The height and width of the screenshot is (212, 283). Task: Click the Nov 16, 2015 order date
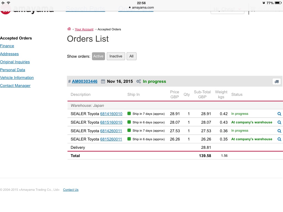[120, 81]
